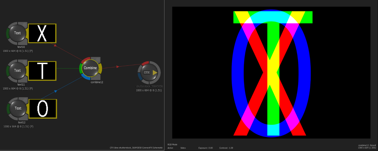Select the CFX output node
Viewport: 378px width, 151px height.
coord(147,72)
